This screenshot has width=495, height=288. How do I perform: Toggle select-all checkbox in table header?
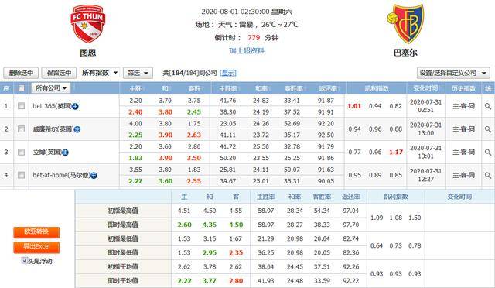click(21, 88)
